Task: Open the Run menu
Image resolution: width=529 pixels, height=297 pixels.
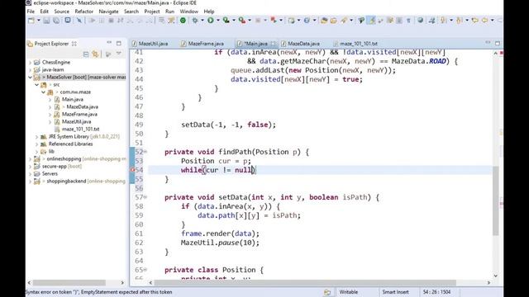Action: (169, 12)
